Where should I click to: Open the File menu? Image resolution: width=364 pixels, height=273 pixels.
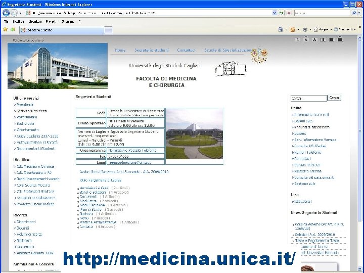(x=6, y=22)
